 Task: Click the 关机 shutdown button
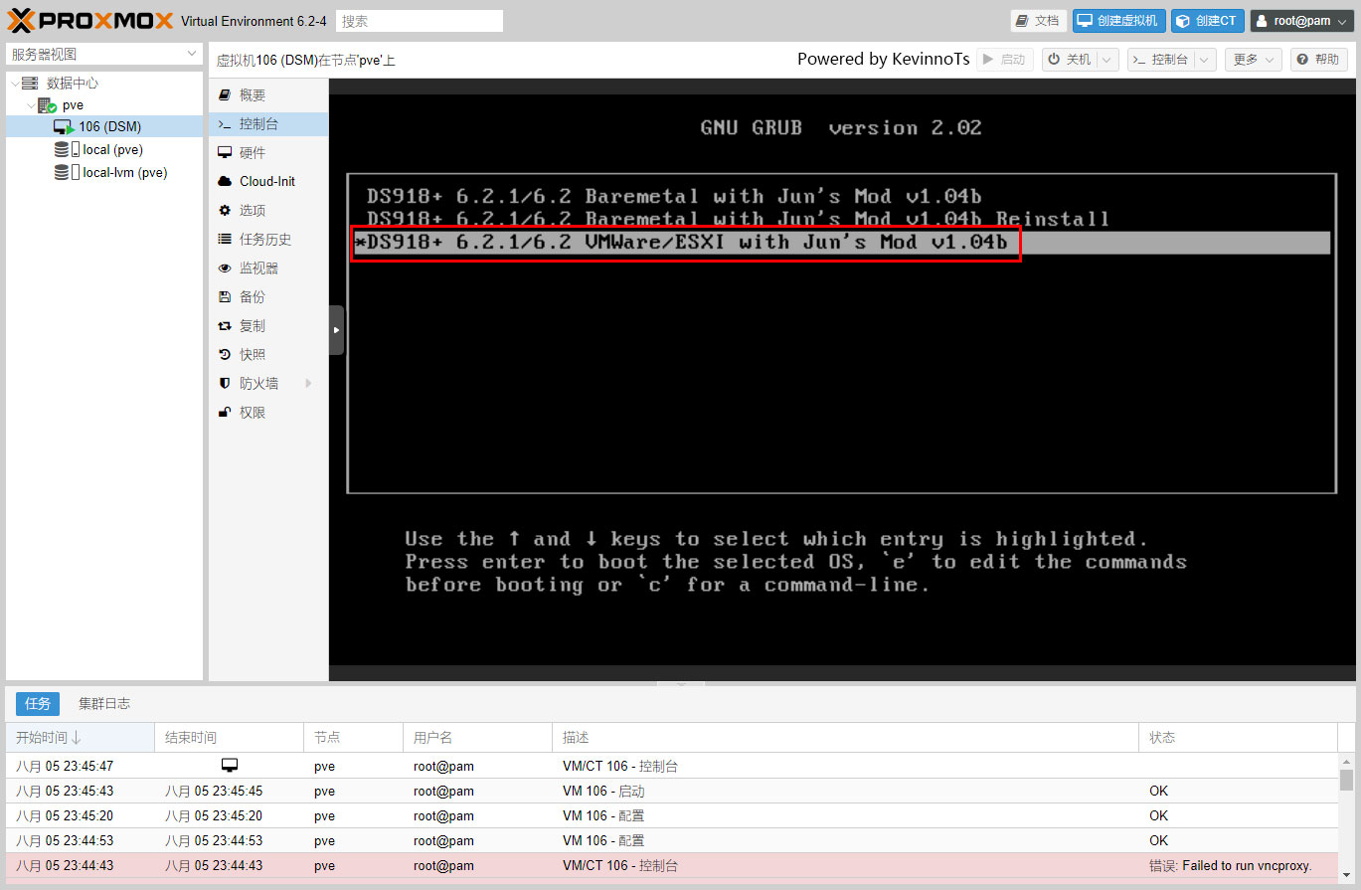tap(1069, 60)
